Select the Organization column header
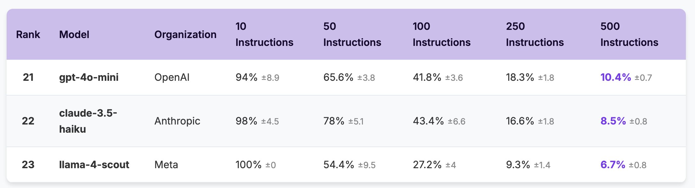This screenshot has height=188, width=695. point(185,34)
